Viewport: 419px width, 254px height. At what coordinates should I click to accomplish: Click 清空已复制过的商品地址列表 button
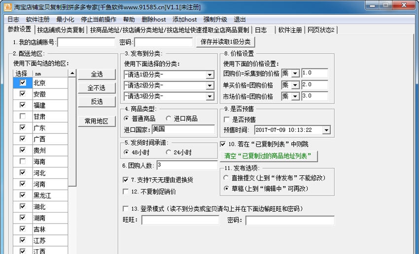[268, 156]
